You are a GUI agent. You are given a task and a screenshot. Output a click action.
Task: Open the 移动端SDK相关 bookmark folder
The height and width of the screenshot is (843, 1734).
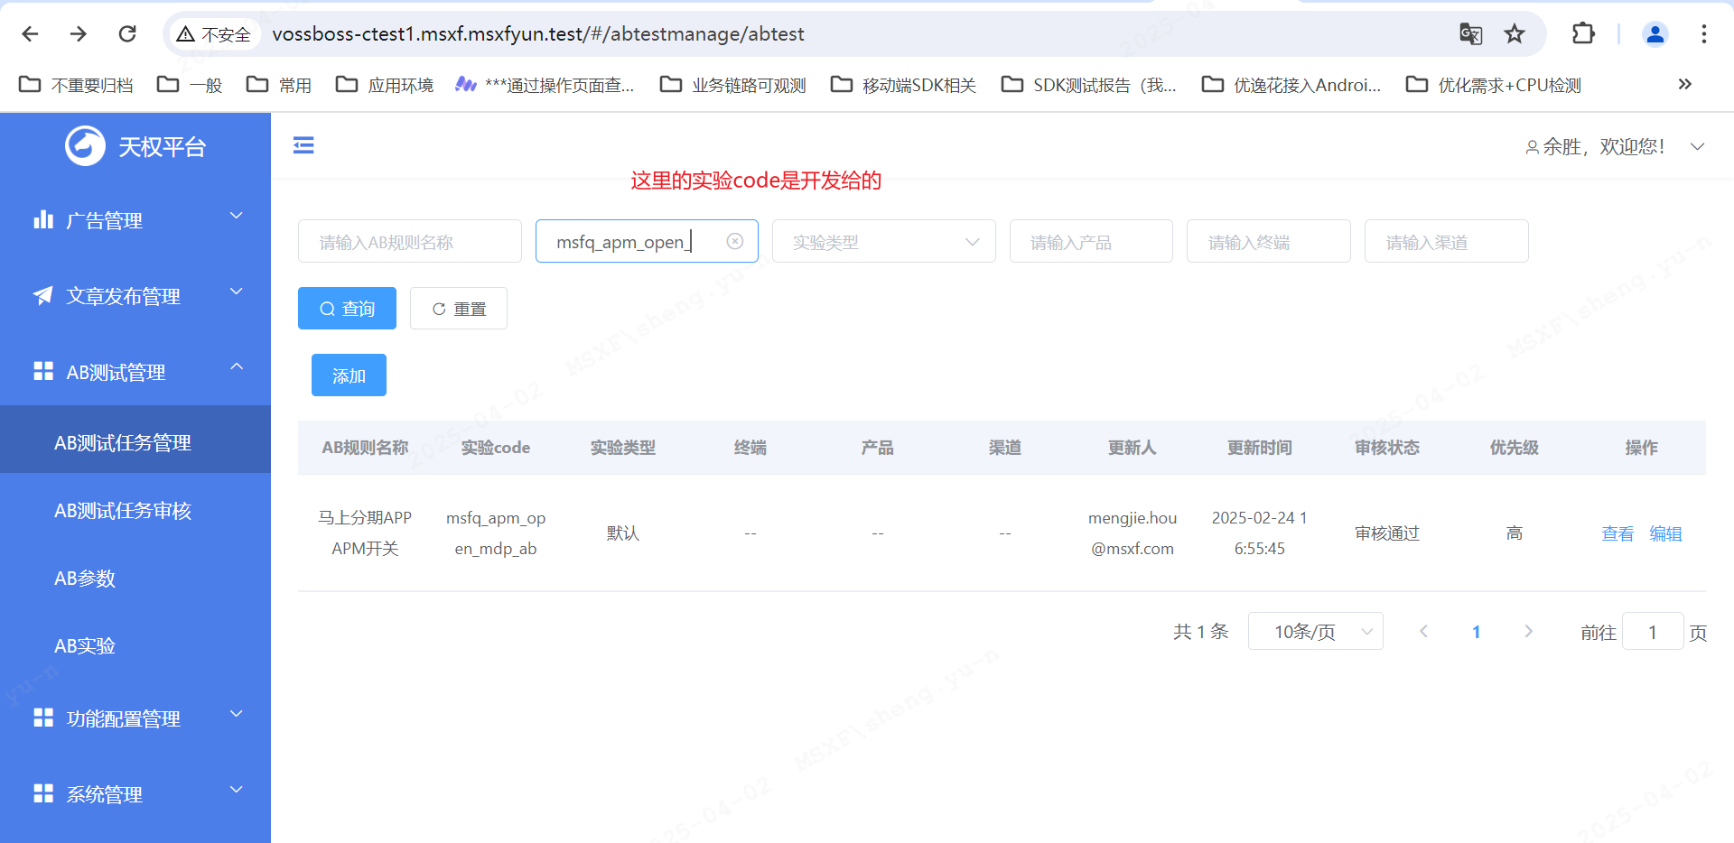tap(903, 85)
